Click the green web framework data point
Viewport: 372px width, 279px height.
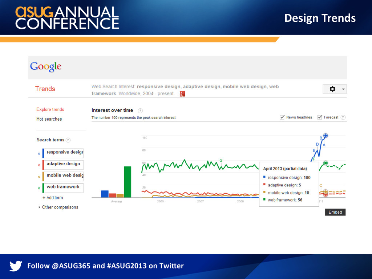tap(325, 163)
